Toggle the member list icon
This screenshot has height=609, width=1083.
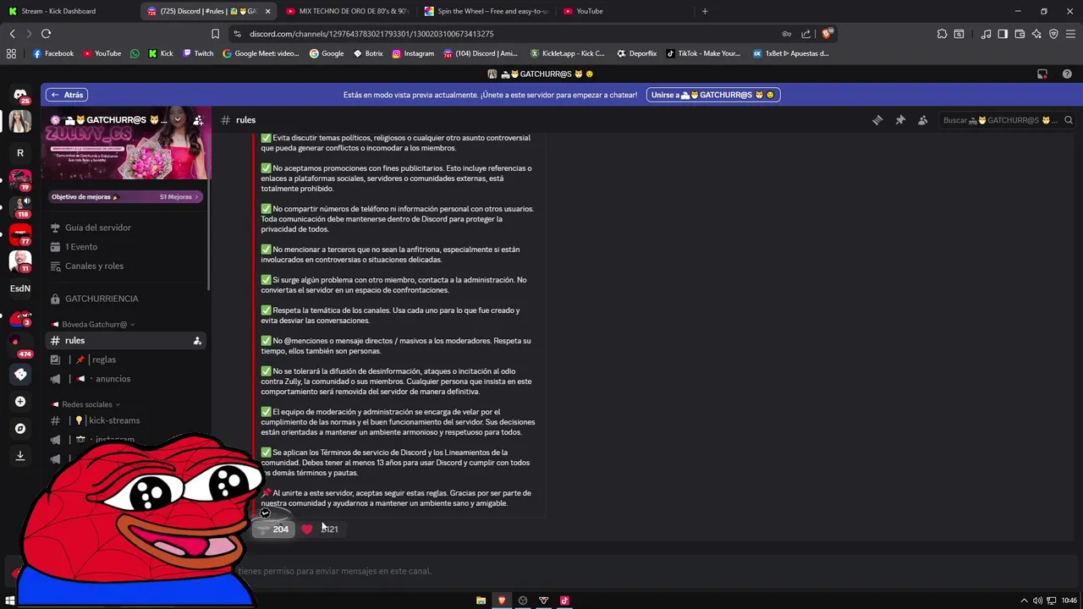tap(923, 120)
